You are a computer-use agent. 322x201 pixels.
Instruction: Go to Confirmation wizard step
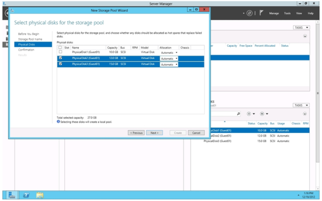point(26,50)
